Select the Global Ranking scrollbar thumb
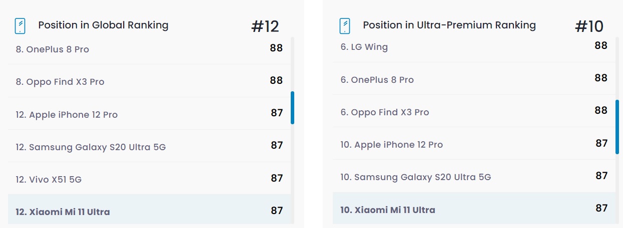 (x=292, y=108)
